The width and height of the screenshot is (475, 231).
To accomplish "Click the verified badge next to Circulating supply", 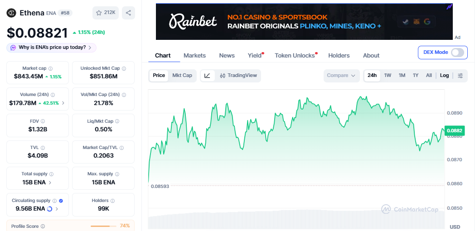I will [61, 201].
